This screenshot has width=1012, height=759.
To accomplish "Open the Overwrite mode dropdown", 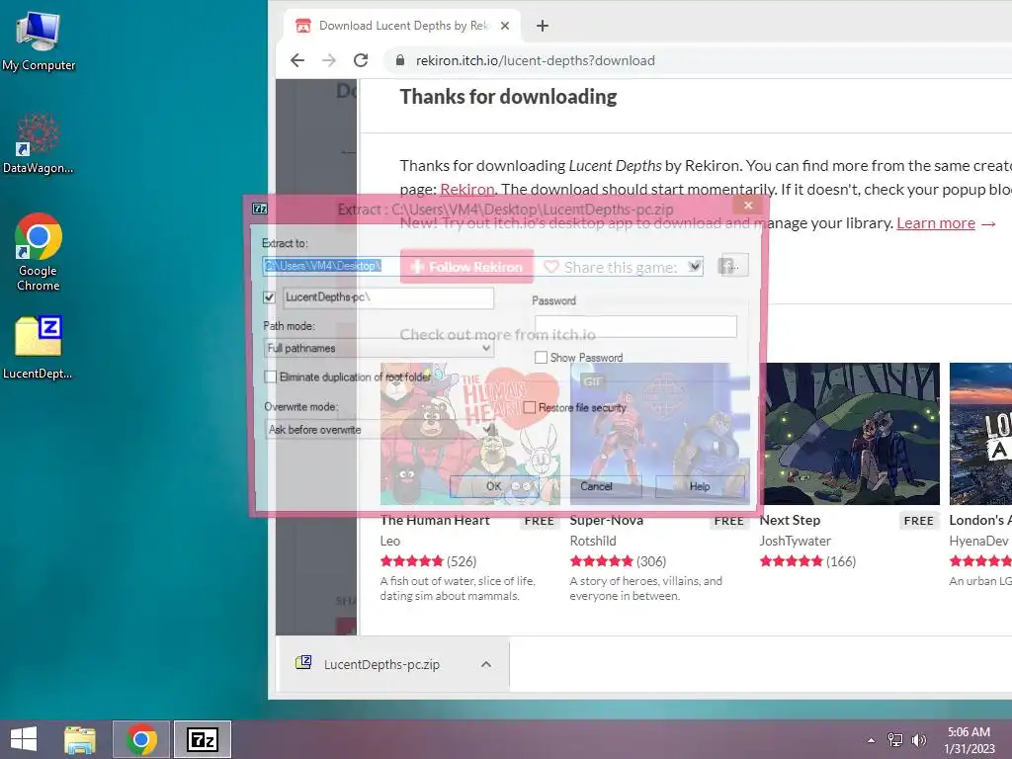I will tap(379, 430).
